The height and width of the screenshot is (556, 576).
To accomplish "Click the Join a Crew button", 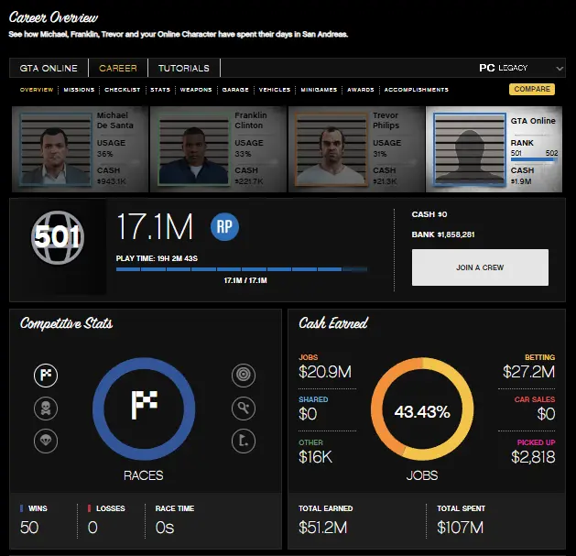I will tap(480, 267).
